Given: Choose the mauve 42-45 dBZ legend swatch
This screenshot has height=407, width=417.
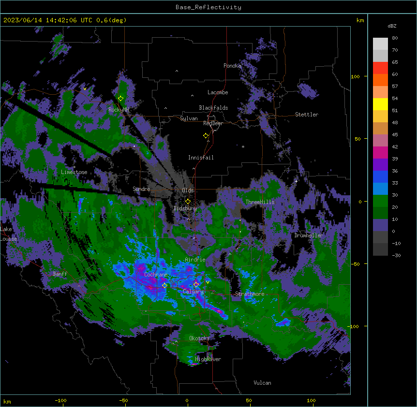Looking at the screenshot, I should [380, 141].
